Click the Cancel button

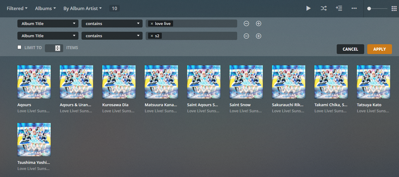pyautogui.click(x=350, y=49)
